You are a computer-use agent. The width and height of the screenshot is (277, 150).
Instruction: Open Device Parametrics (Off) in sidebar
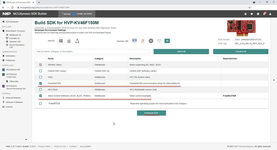pyautogui.click(x=17, y=46)
